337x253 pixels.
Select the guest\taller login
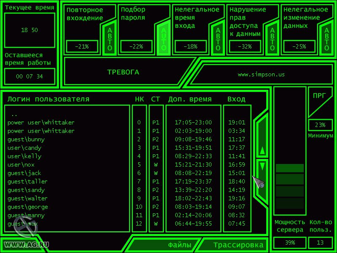[27, 181]
